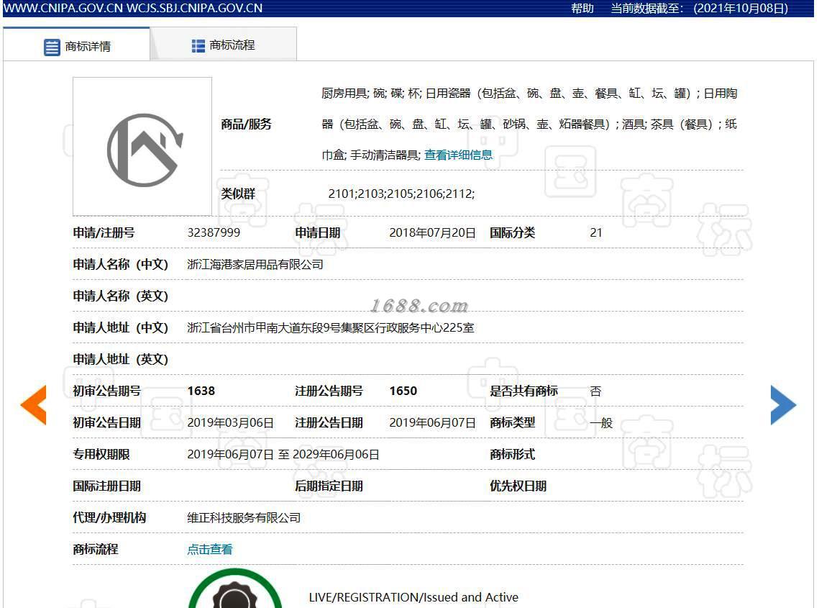This screenshot has height=608, width=837.
Task: Click 点击查看 link for trademark flow
Action: (x=210, y=549)
